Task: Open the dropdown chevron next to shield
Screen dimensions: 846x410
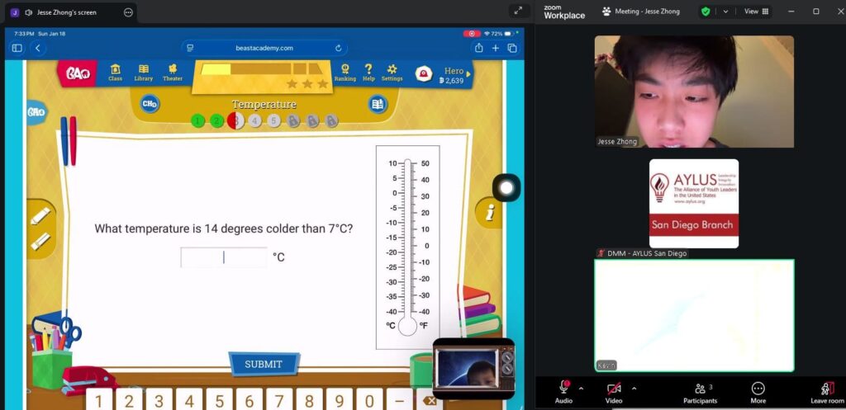Action: coord(725,12)
